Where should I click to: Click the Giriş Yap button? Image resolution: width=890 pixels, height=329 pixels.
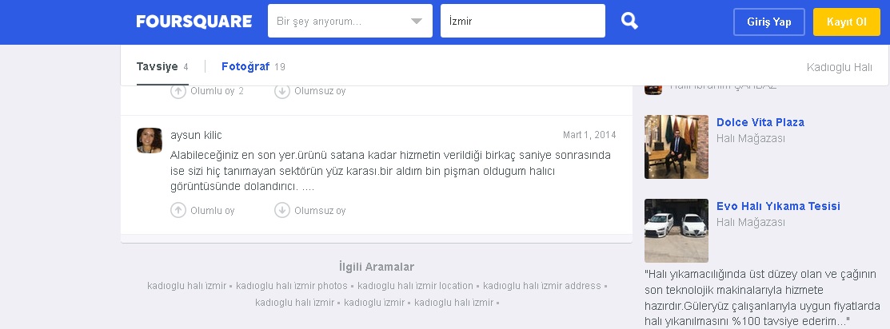point(768,22)
